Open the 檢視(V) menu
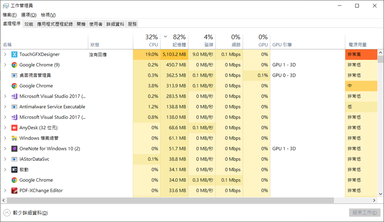 [x=48, y=15]
